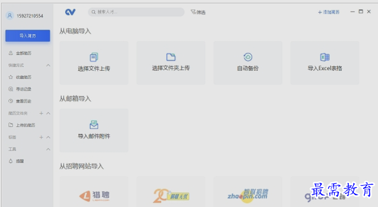This screenshot has height=207, width=378.
Task: Import from the 智联招聘 zhaopin.com card
Action: tap(248, 192)
